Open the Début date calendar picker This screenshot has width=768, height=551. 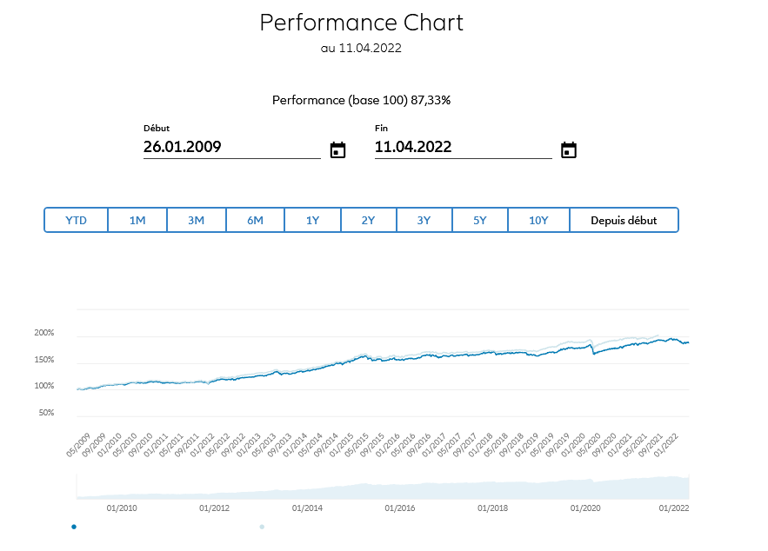click(337, 149)
